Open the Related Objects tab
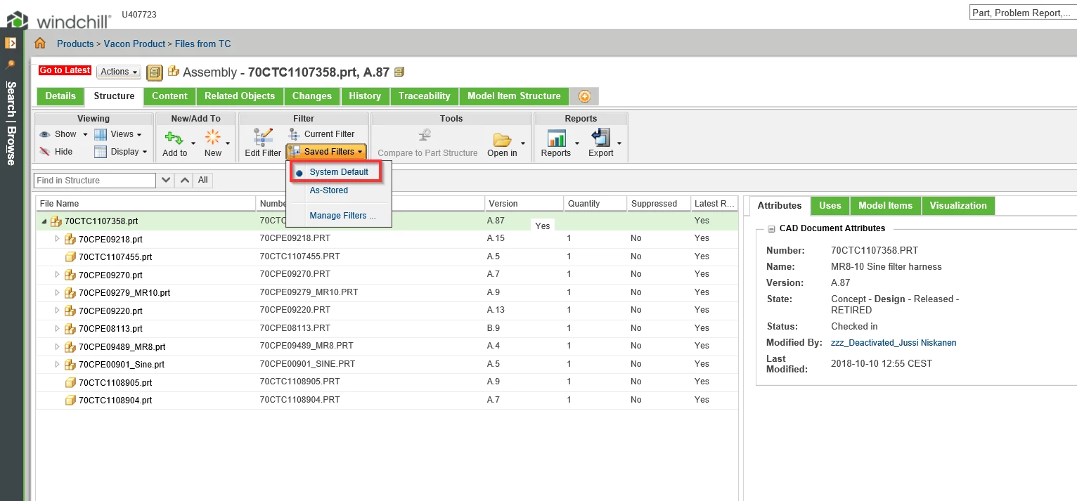 240,96
